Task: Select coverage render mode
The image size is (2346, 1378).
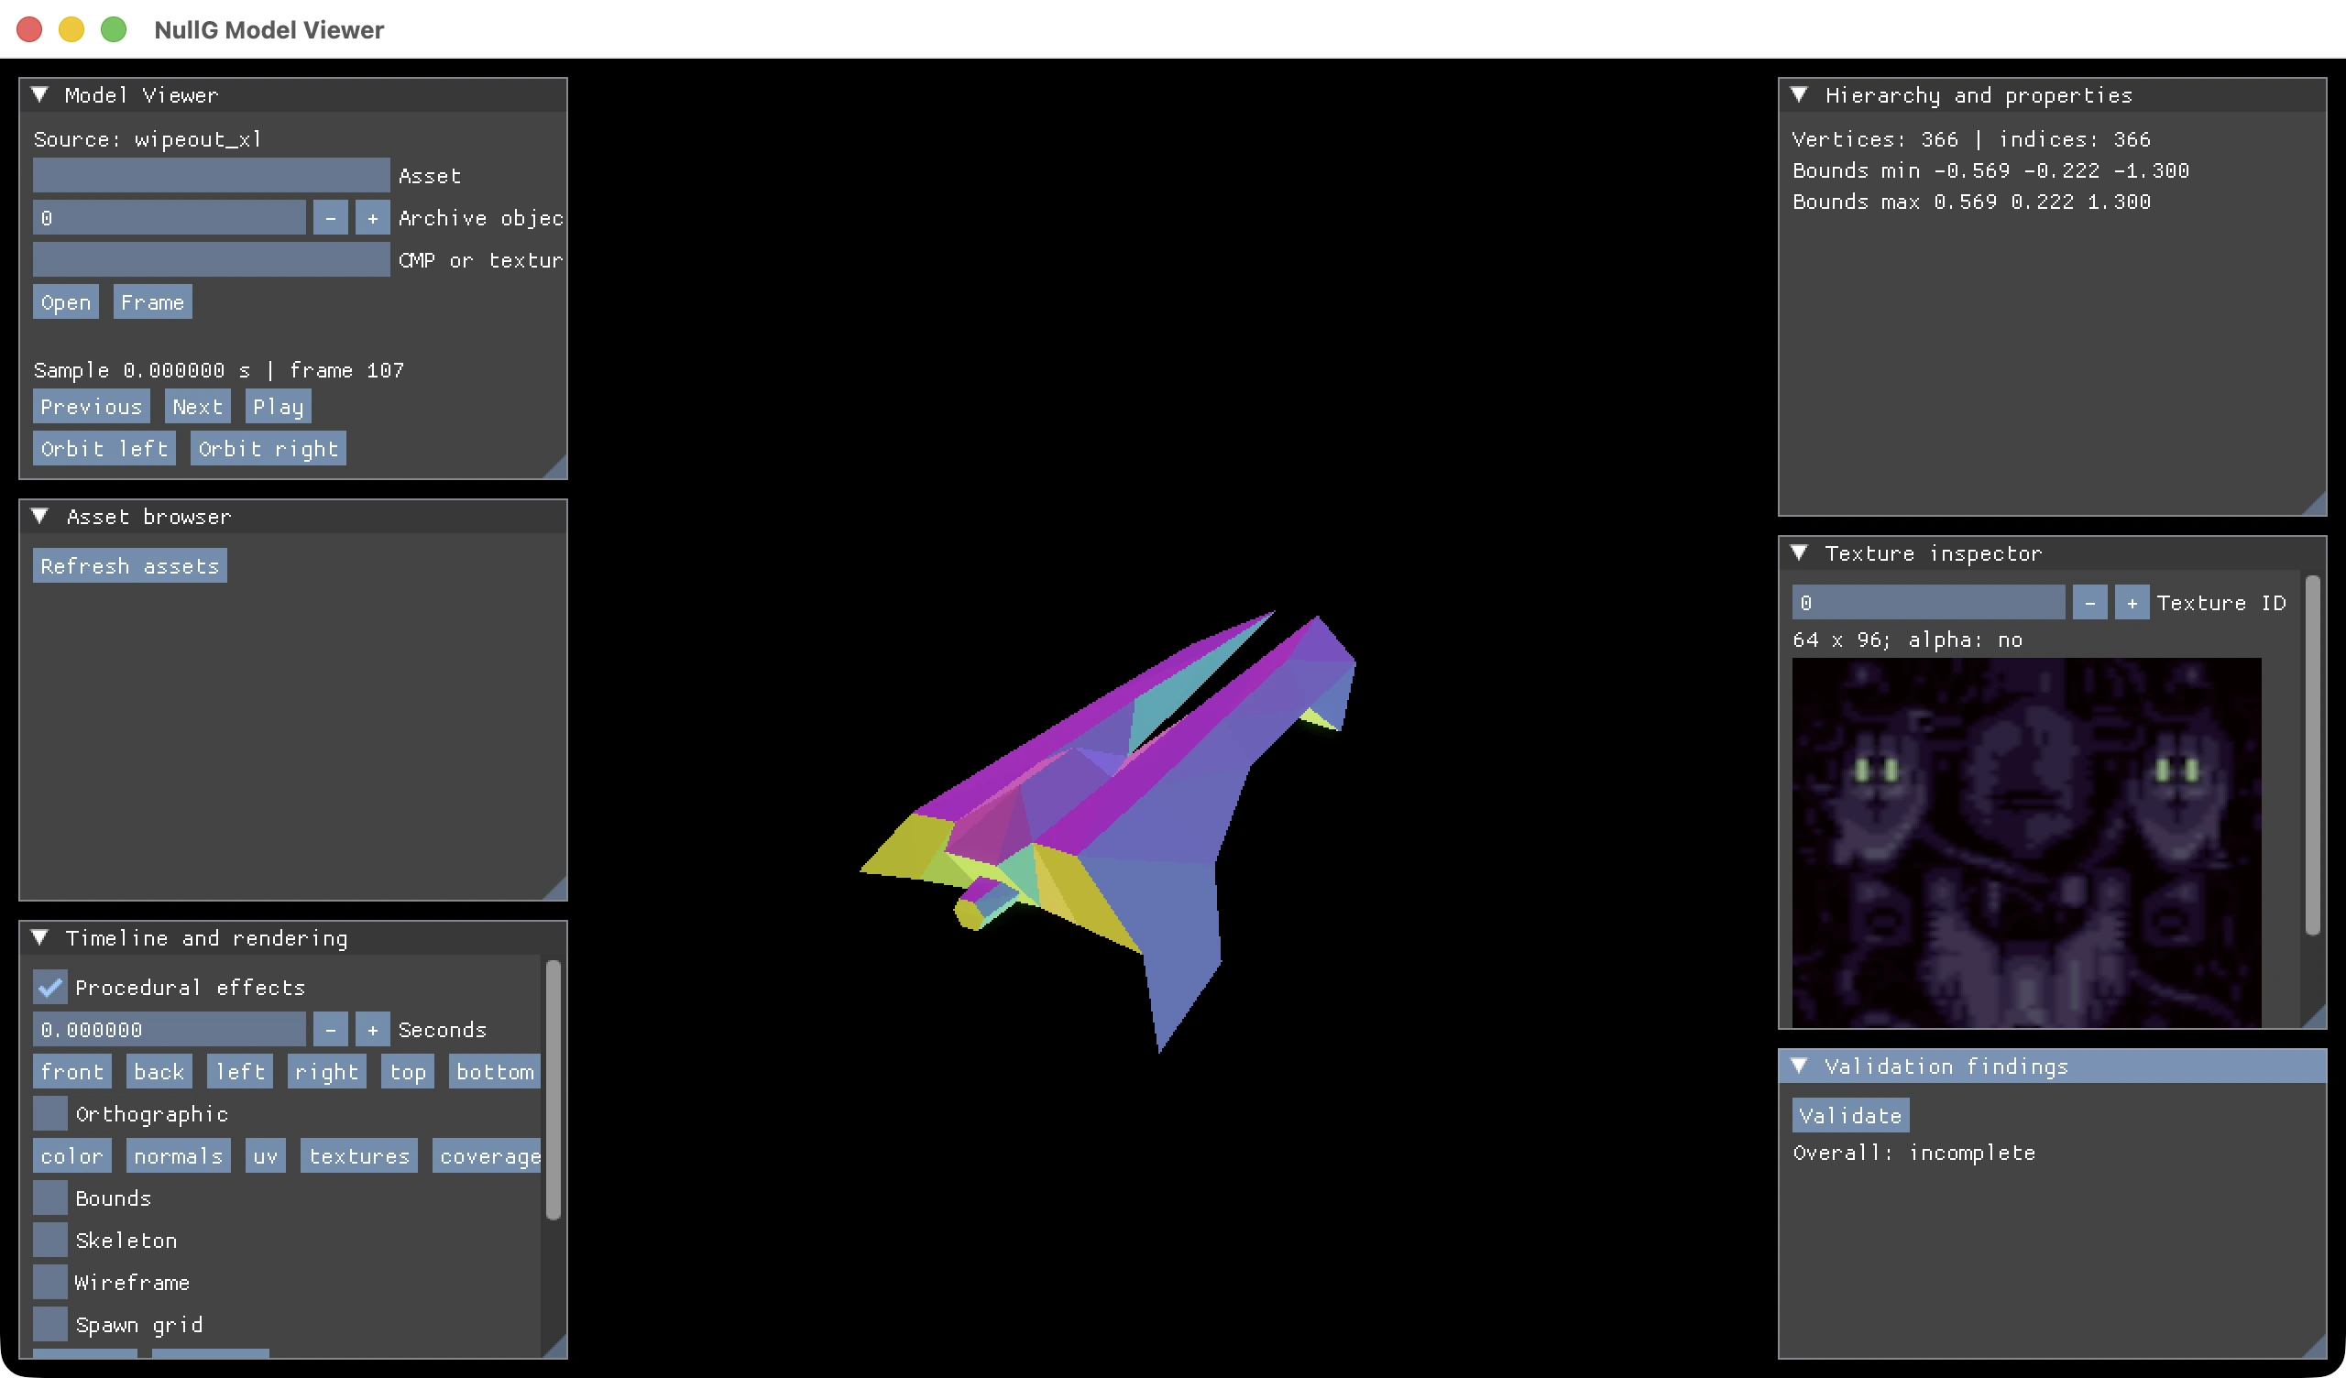Action: click(x=487, y=1156)
